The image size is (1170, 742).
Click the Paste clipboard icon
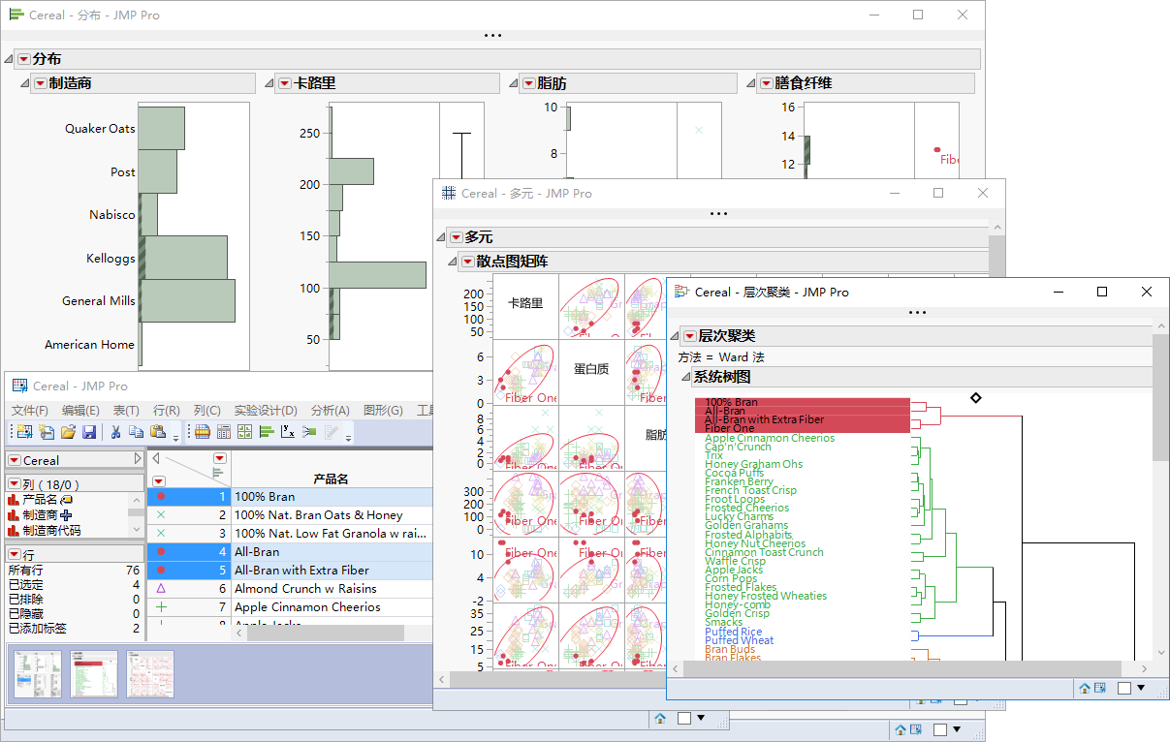click(x=157, y=432)
